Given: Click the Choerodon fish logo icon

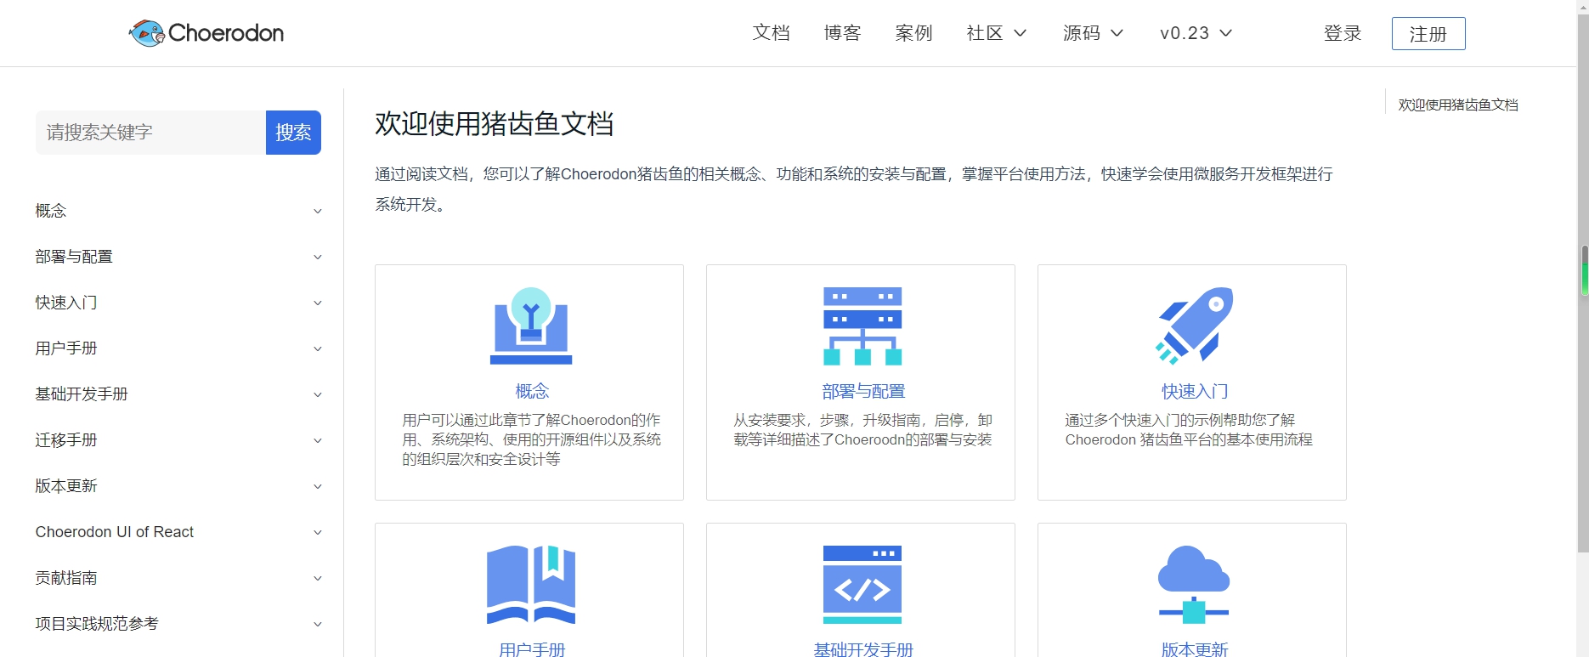Looking at the screenshot, I should [147, 33].
